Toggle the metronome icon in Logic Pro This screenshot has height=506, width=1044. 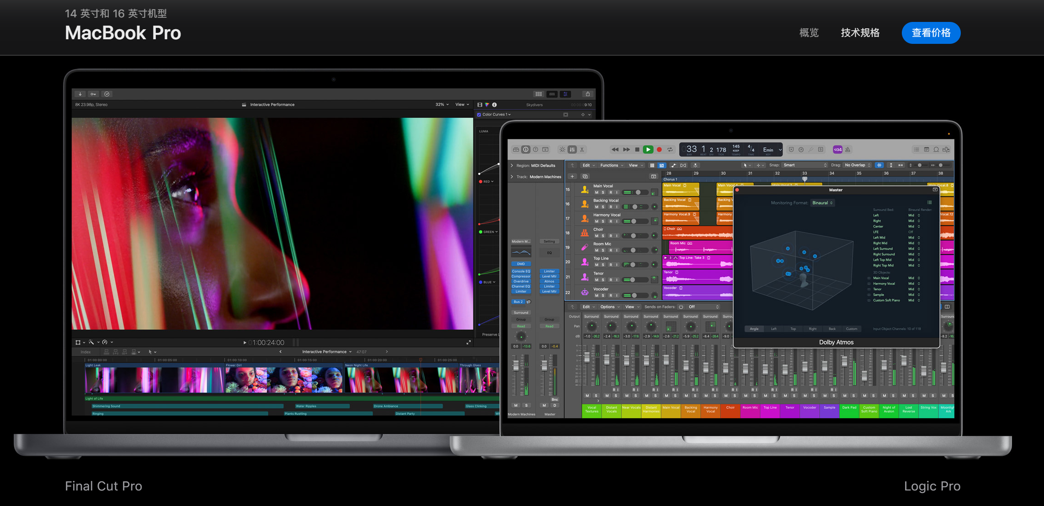tap(848, 150)
